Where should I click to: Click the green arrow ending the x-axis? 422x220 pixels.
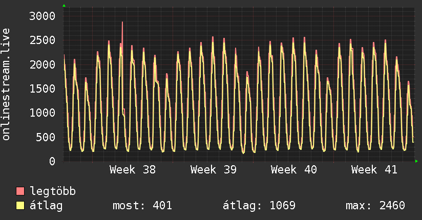[x=416, y=161]
